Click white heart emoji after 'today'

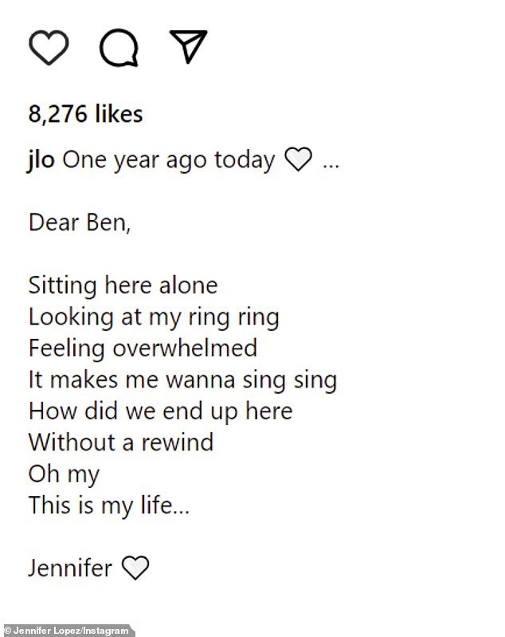tap(298, 159)
